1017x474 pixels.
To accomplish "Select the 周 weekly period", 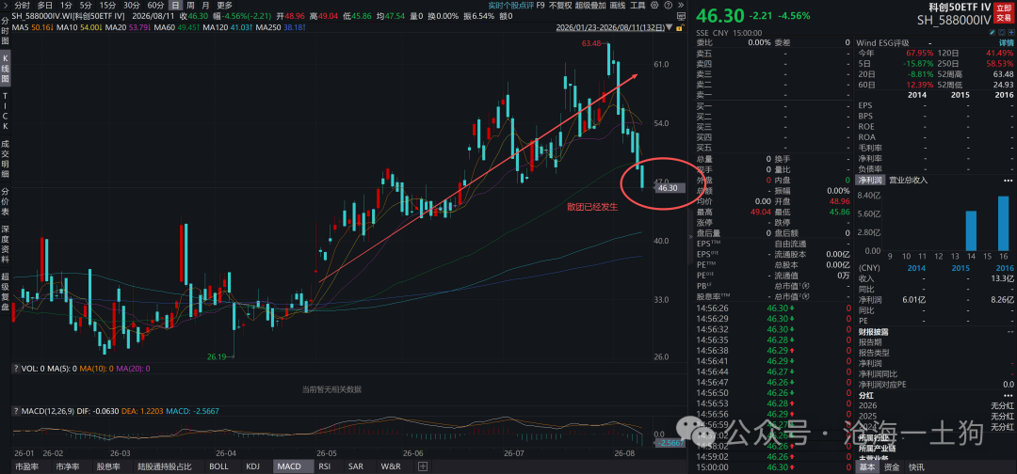I will (x=190, y=6).
